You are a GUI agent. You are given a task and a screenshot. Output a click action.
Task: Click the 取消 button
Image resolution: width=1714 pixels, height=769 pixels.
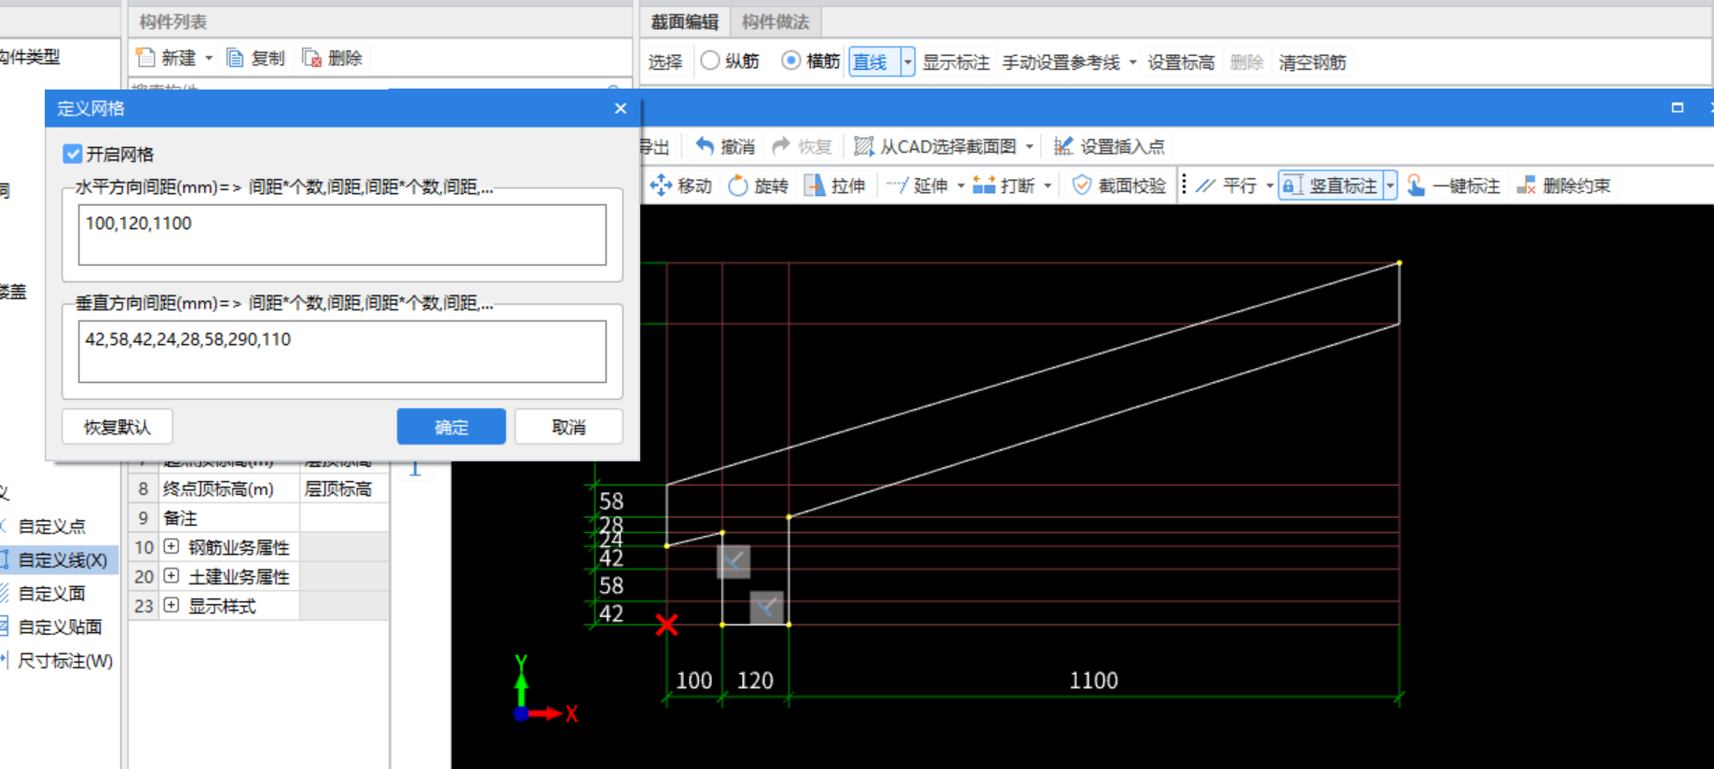coord(569,427)
